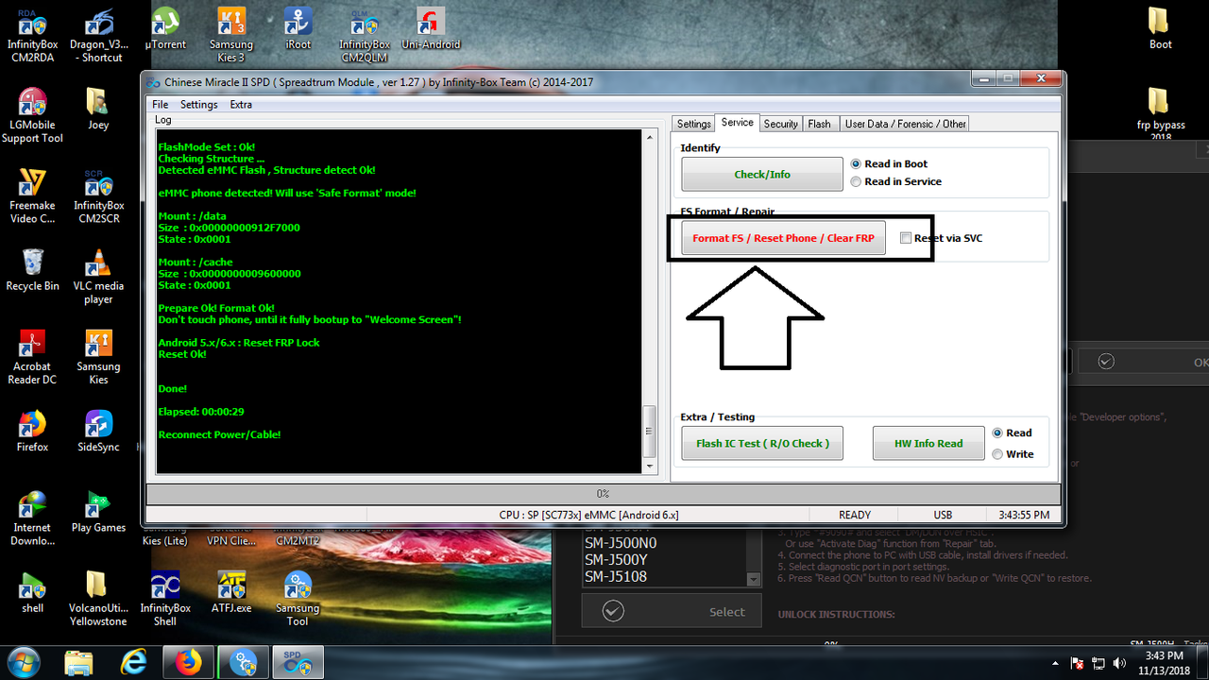Select the Service tab

(x=737, y=123)
